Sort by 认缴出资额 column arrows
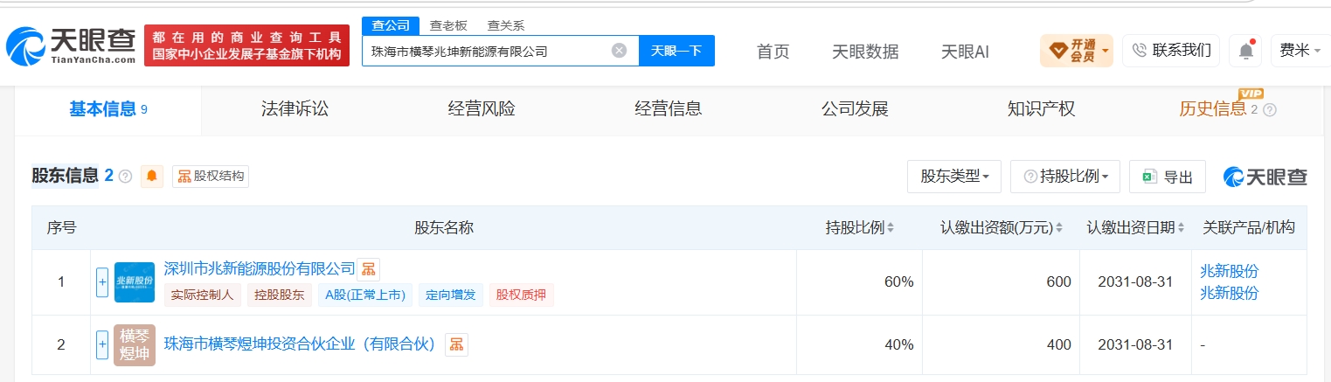This screenshot has width=1331, height=382. [x=1058, y=228]
